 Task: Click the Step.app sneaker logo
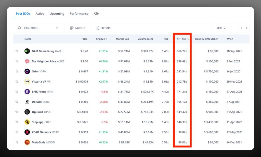[27, 122]
